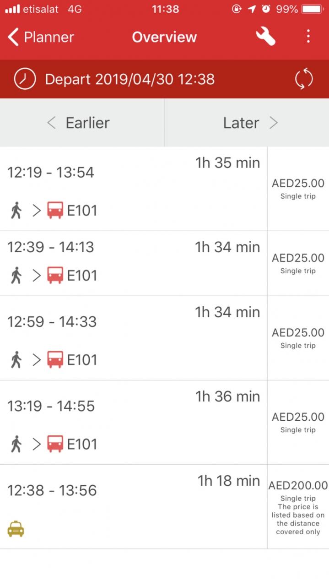Change the Depart 2019/04/30 12:38 time
Screen dimensions: 329x586
(x=129, y=79)
